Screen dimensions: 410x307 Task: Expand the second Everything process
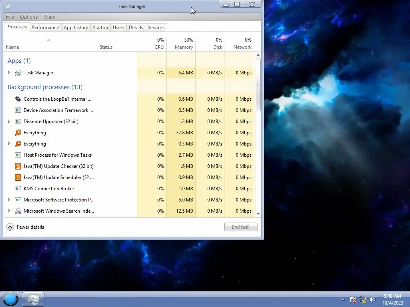coord(9,144)
